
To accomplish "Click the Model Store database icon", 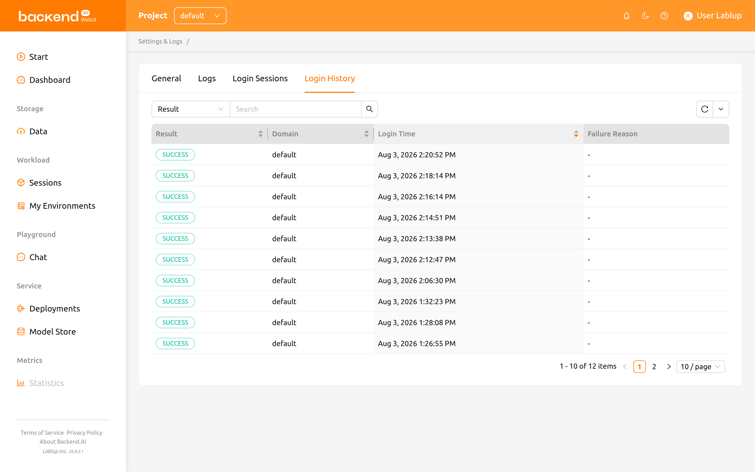I will point(21,331).
